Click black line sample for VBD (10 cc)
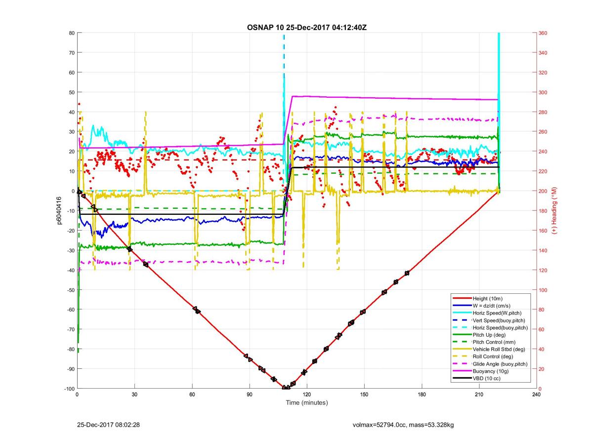 pos(462,378)
